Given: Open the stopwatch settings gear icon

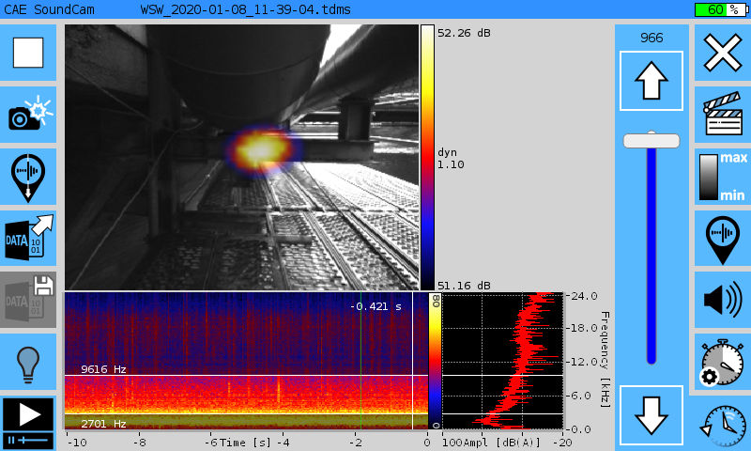Looking at the screenshot, I should 722,362.
